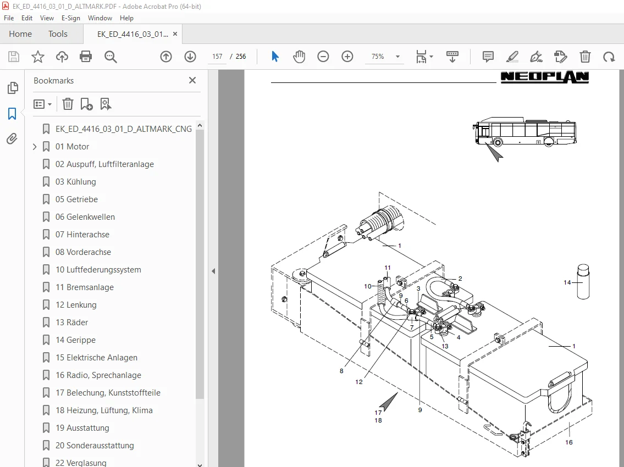Viewport: 624px width, 467px height.
Task: Zoom out with minus button
Action: (323, 57)
